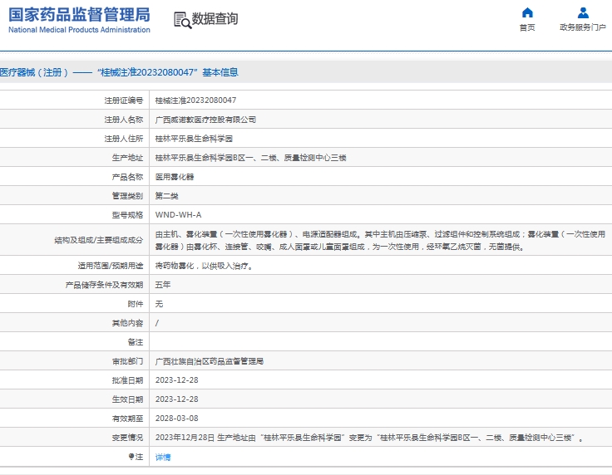Click the 变更情况 label
The image size is (612, 475).
(x=127, y=438)
